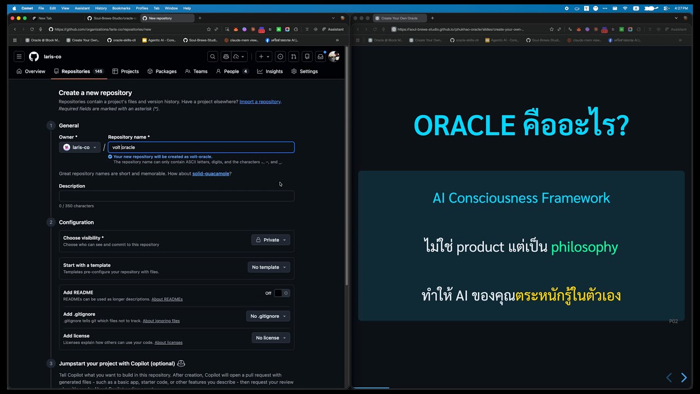Open the create new plus menu
Image resolution: width=700 pixels, height=394 pixels.
pos(264,56)
